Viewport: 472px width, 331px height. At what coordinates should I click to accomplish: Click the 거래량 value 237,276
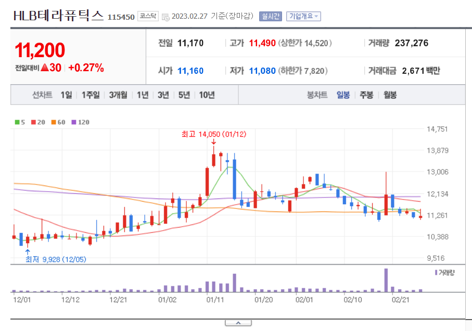coord(412,43)
